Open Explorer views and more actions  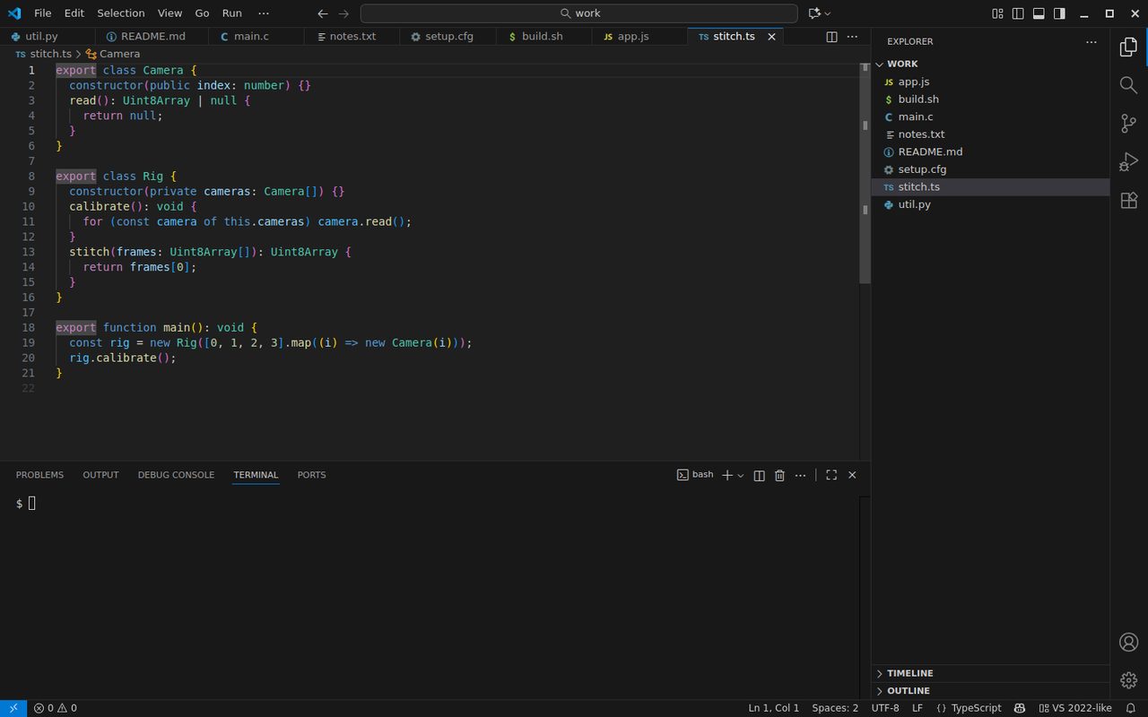[x=1091, y=41]
